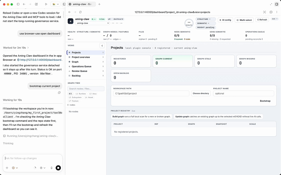This screenshot has height=175, width=281.
Task: Go back in the Codex window toolbar
Action: tap(24, 4)
